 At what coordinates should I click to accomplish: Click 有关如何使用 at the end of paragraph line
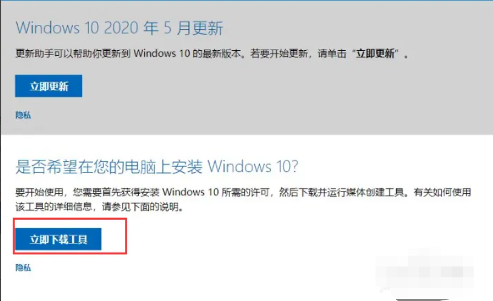click(442, 192)
